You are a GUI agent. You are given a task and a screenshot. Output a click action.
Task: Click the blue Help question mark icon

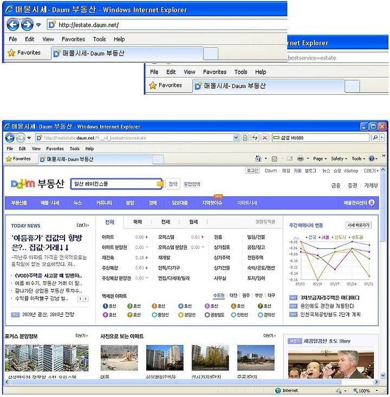click(371, 158)
